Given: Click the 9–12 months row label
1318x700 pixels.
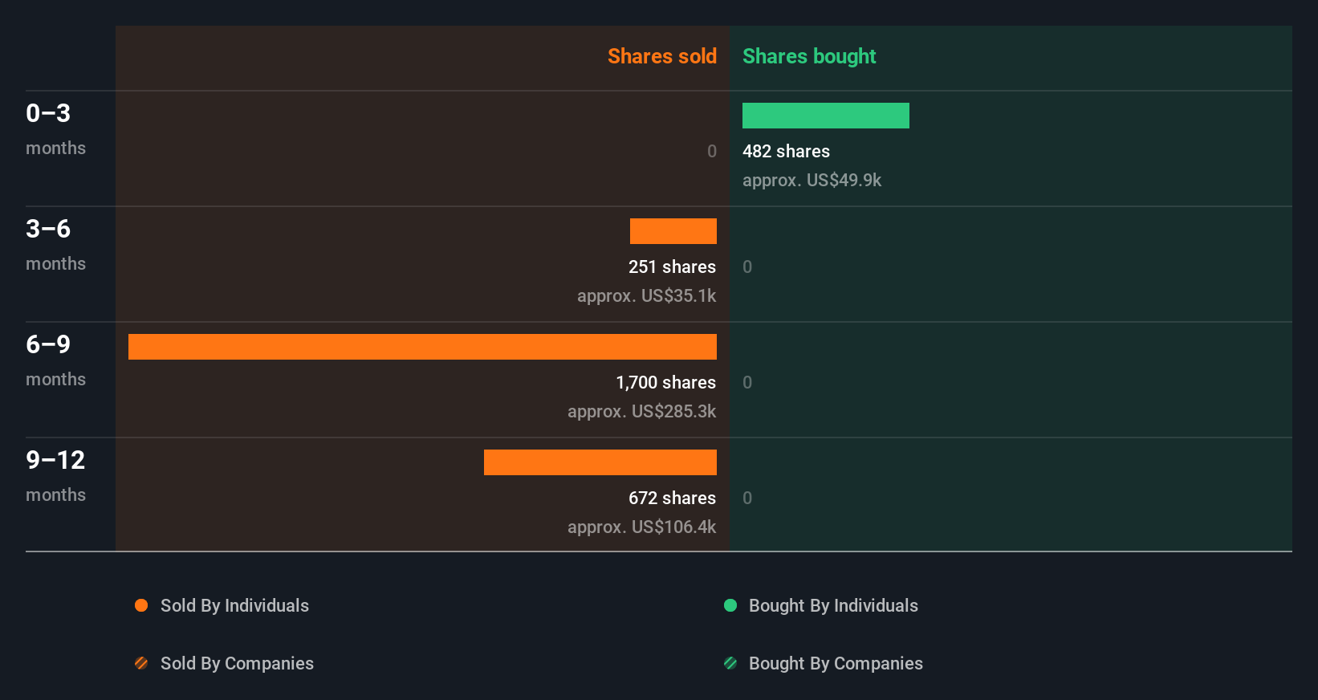Looking at the screenshot, I should tap(55, 476).
